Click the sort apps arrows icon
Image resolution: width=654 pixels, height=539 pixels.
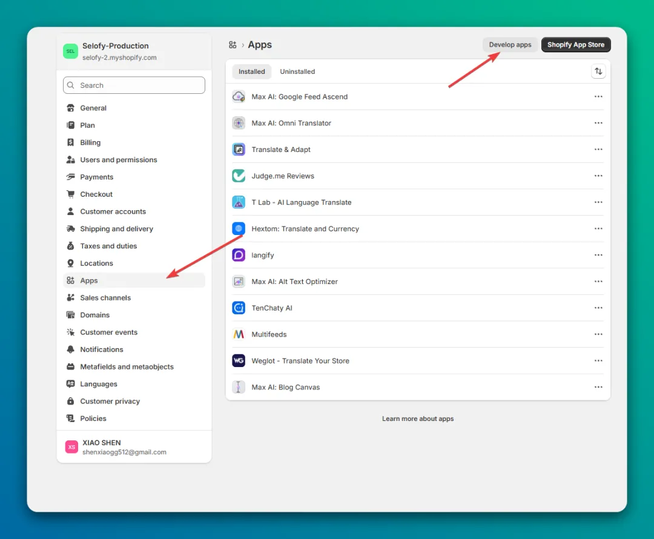click(x=598, y=71)
